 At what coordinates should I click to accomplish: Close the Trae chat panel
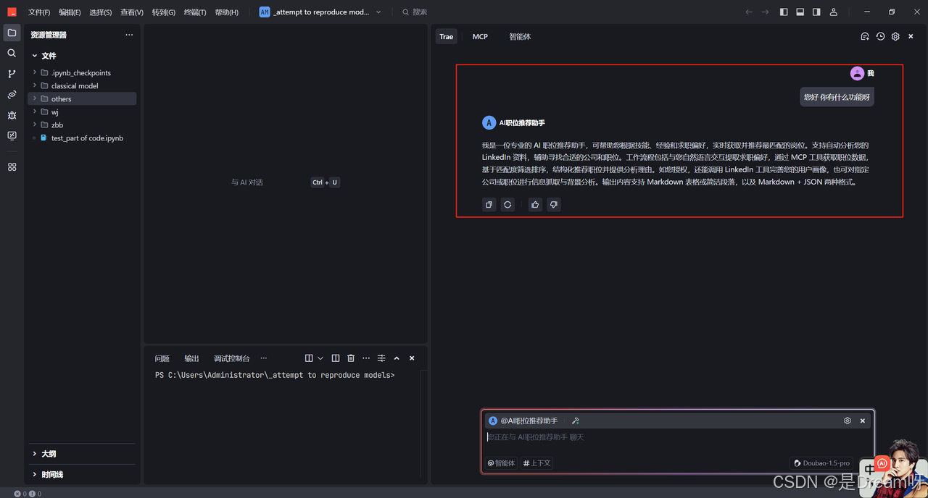point(911,36)
